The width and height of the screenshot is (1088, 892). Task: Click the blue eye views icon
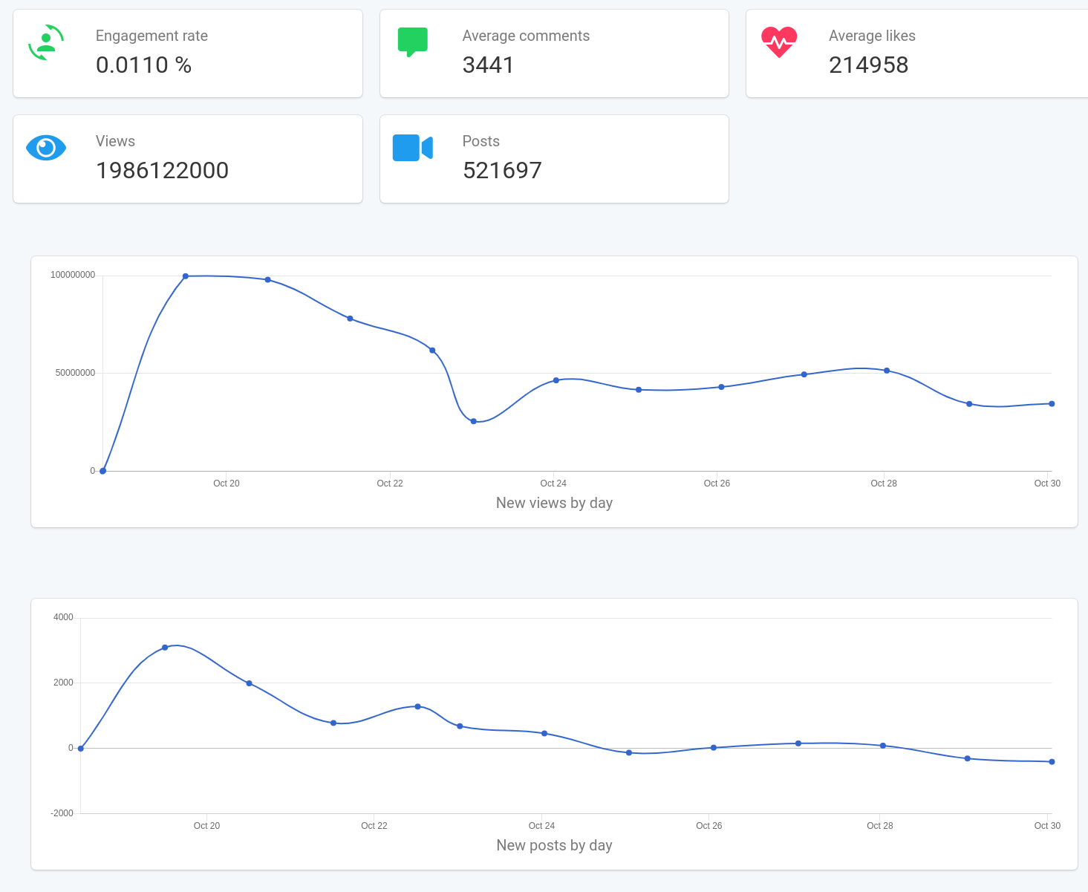[x=46, y=148]
